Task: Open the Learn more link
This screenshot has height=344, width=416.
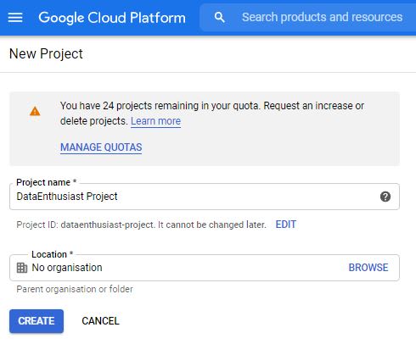Action: (x=155, y=121)
